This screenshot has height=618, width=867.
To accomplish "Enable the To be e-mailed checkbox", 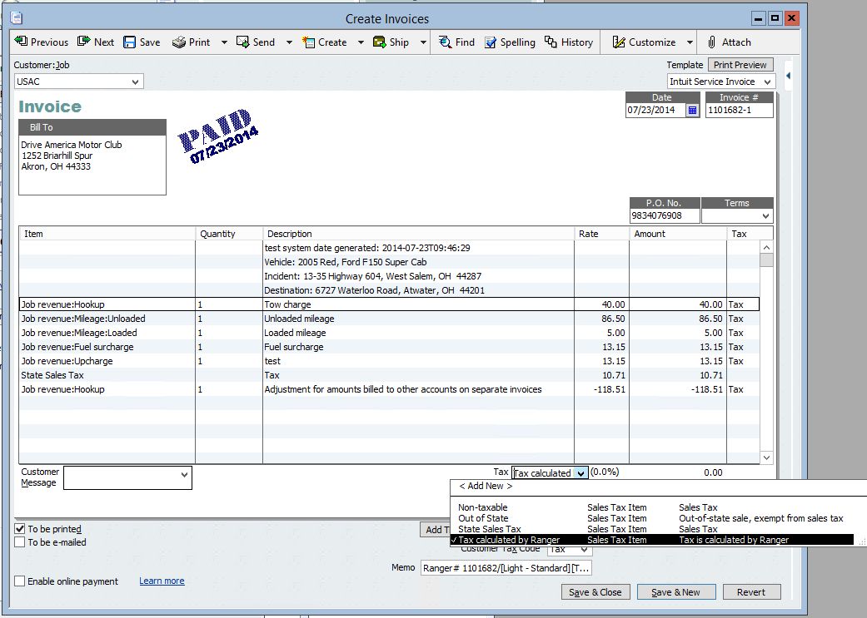I will [20, 542].
